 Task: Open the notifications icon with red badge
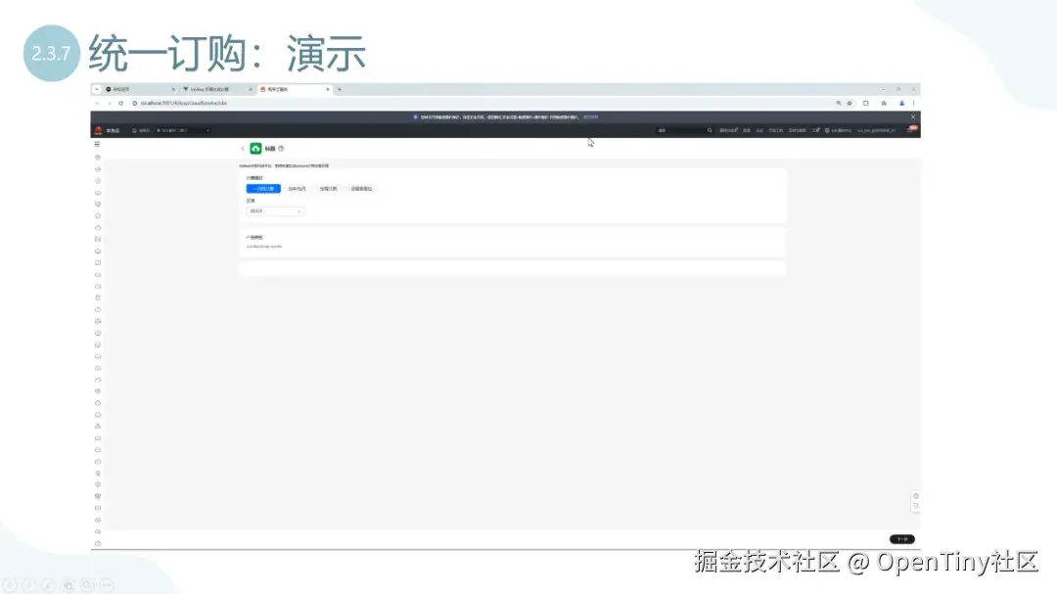(911, 129)
